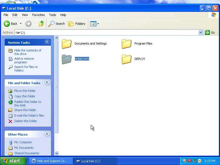Open the Help menu
The height and width of the screenshot is (165, 220).
(x=63, y=15)
